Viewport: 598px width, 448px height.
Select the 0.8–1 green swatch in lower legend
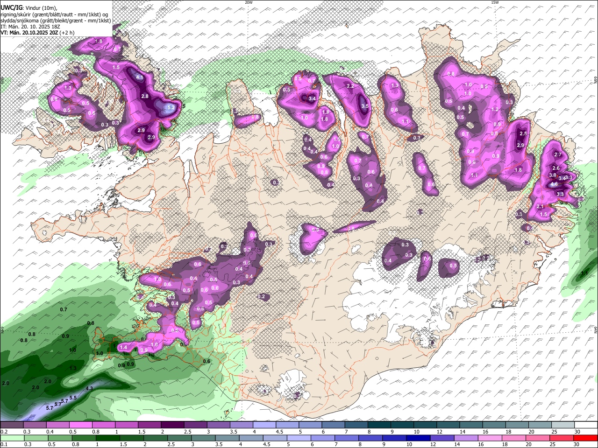pyautogui.click(x=84, y=438)
